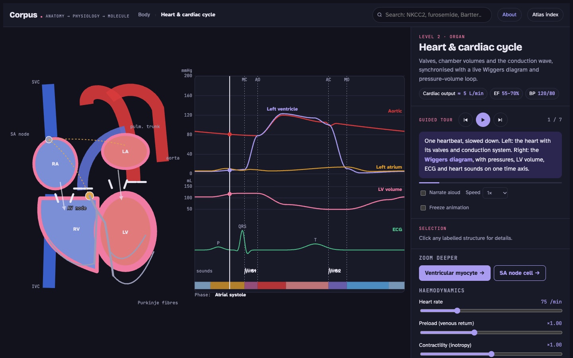Viewport: 573px width, 358px height.
Task: Click the red ejection phase bar segment
Action: click(272, 285)
